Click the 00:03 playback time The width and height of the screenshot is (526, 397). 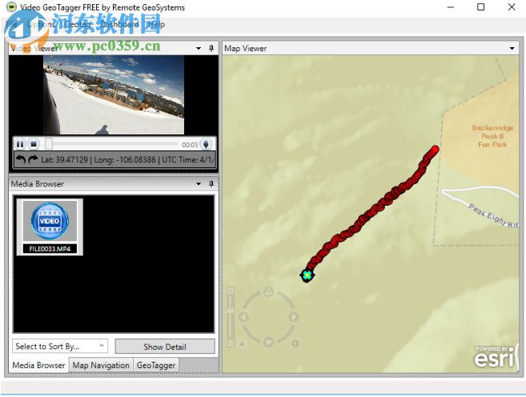190,145
